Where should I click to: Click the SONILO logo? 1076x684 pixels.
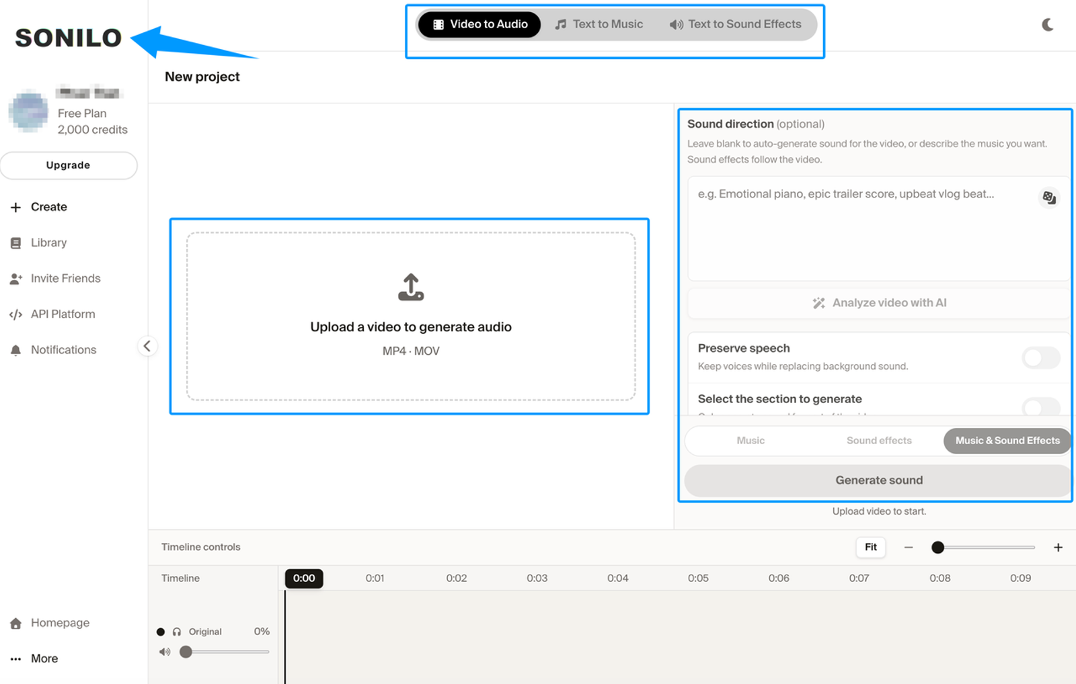coord(68,38)
